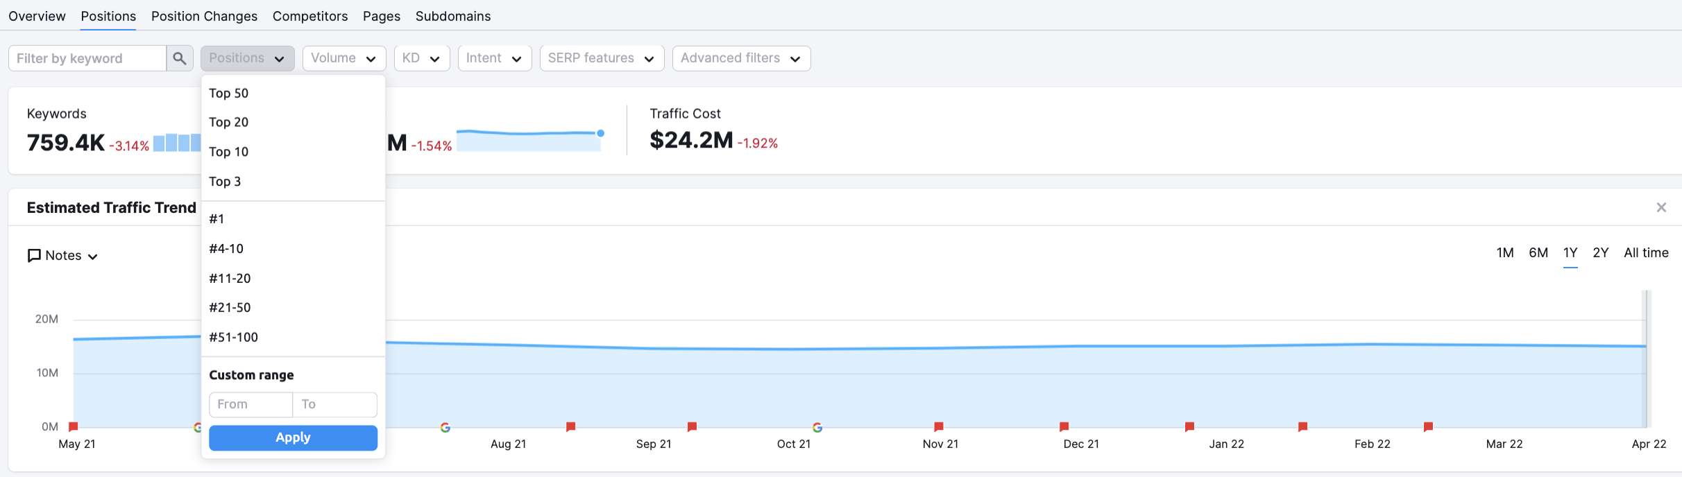Open the SERP features filter

point(601,58)
